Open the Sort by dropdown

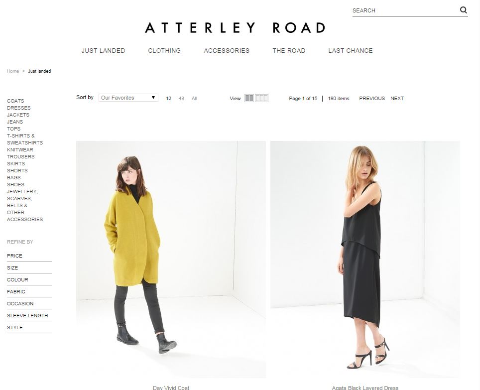[128, 98]
